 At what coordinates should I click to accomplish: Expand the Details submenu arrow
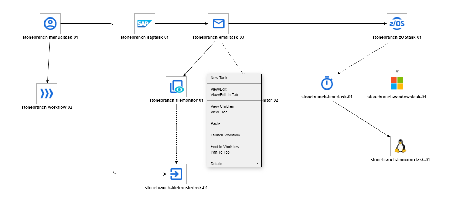coord(257,164)
